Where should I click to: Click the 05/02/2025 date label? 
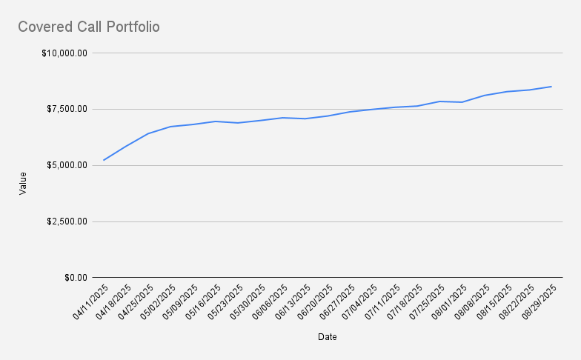pos(157,302)
